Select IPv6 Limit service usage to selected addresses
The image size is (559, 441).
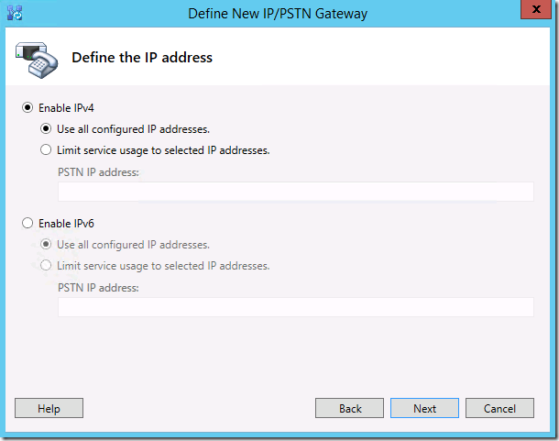point(46,265)
